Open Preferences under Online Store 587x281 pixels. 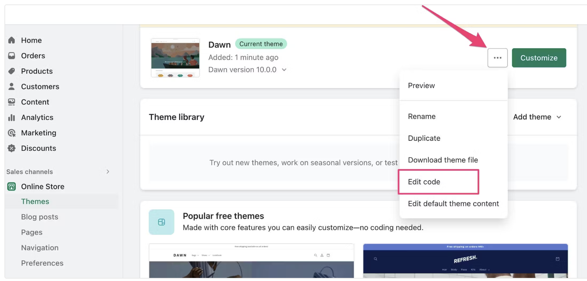[42, 263]
